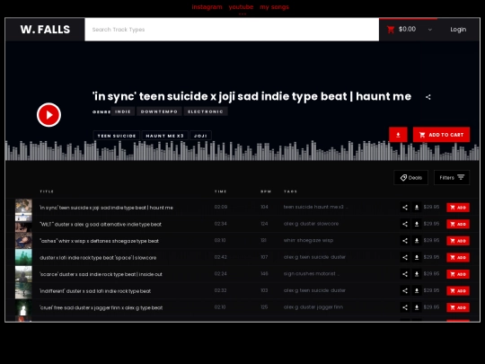The width and height of the screenshot is (485, 364).
Task: Open the Deals button
Action: 410,178
